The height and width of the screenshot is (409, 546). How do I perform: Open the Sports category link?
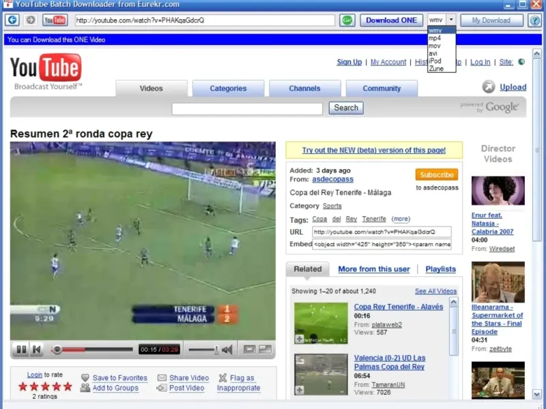click(x=332, y=206)
